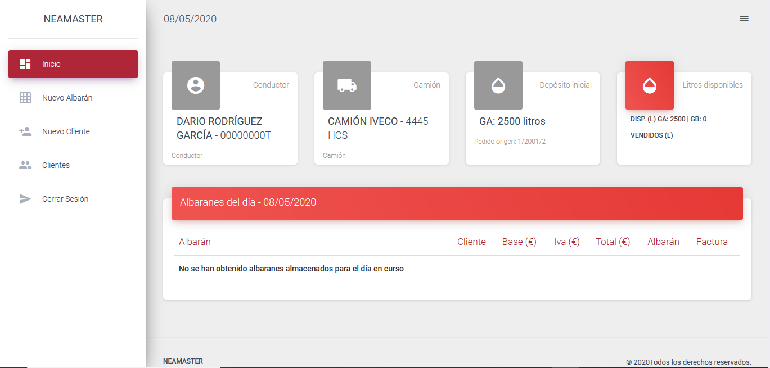This screenshot has width=770, height=368.
Task: Click the NEAMASTER title in the sidebar
Action: [x=73, y=19]
